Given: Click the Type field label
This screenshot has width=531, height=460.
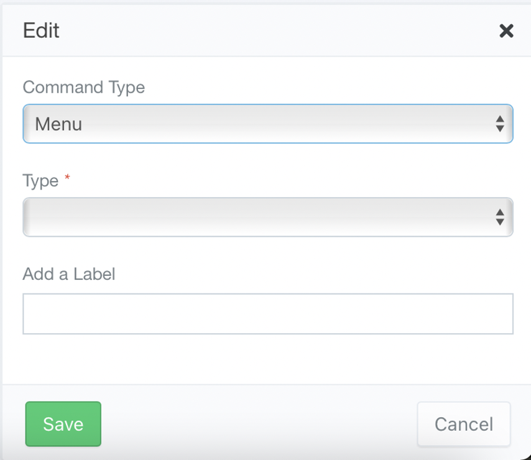Looking at the screenshot, I should click(x=40, y=181).
